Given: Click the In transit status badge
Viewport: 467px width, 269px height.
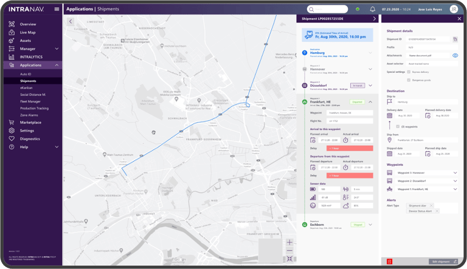Looking at the screenshot, I should 358,86.
